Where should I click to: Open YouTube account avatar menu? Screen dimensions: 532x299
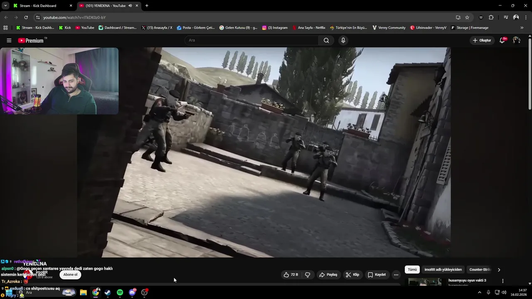coord(517,40)
